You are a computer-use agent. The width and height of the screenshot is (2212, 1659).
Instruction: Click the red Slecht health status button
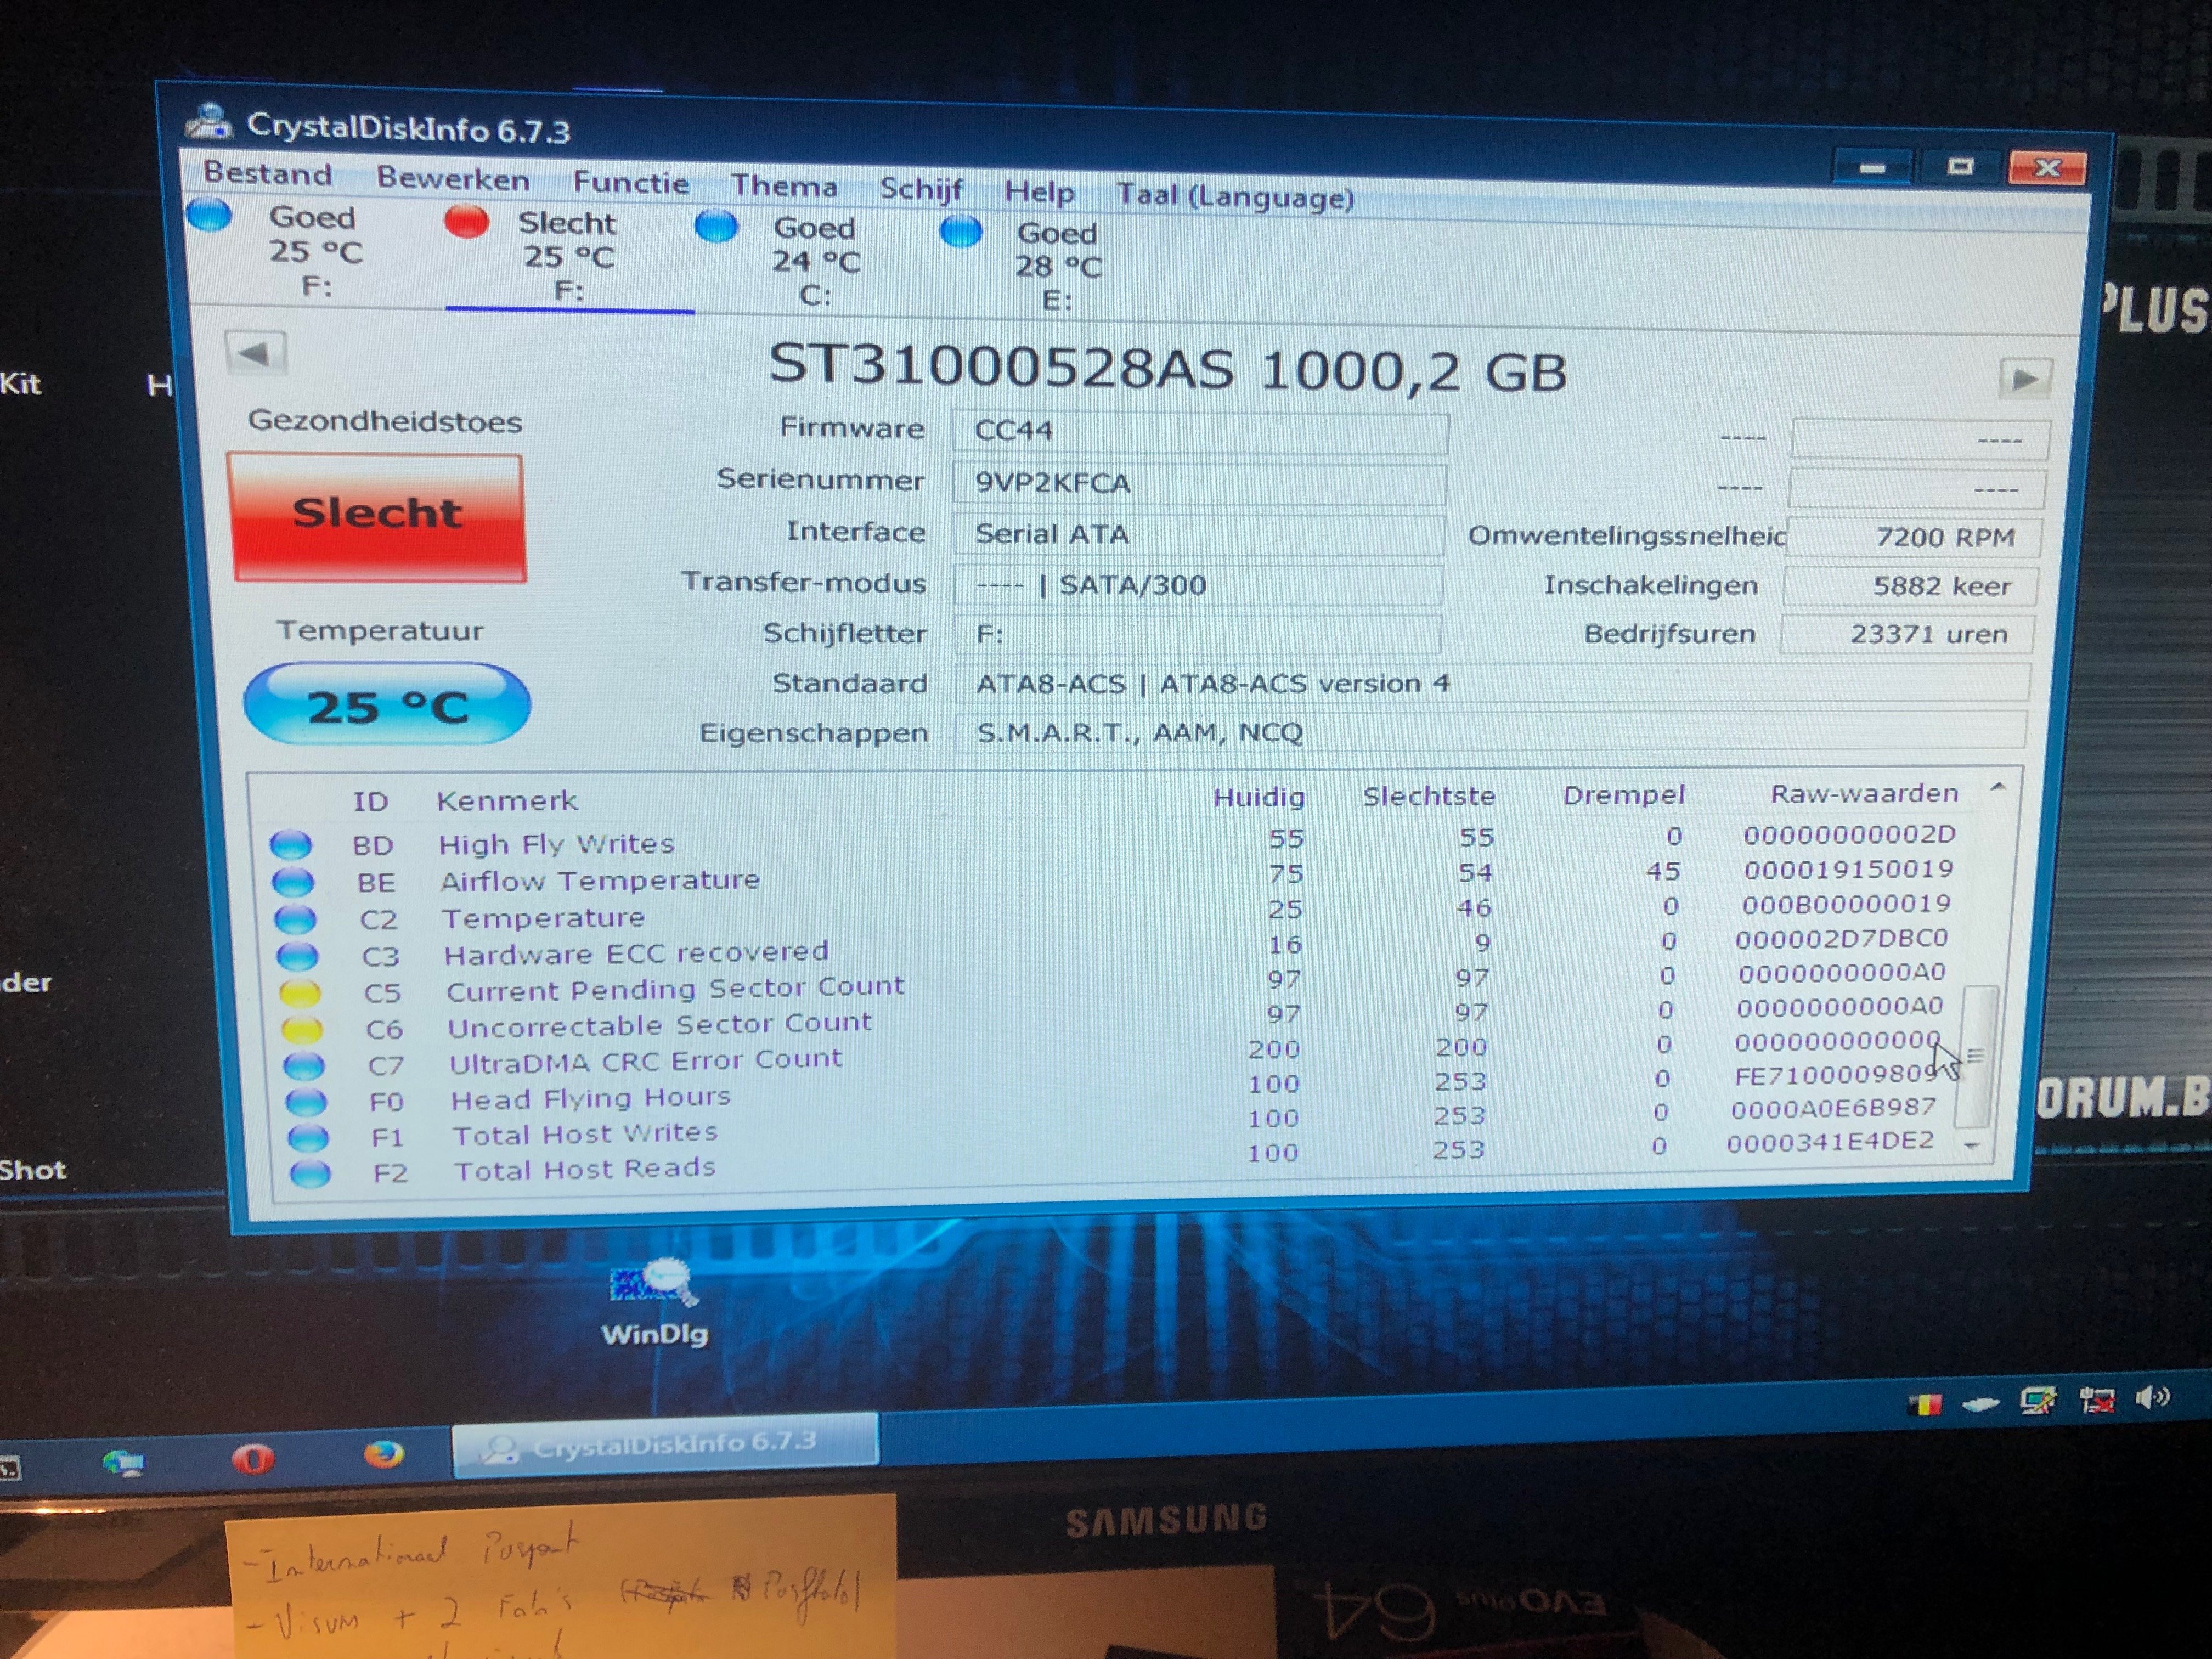[378, 516]
